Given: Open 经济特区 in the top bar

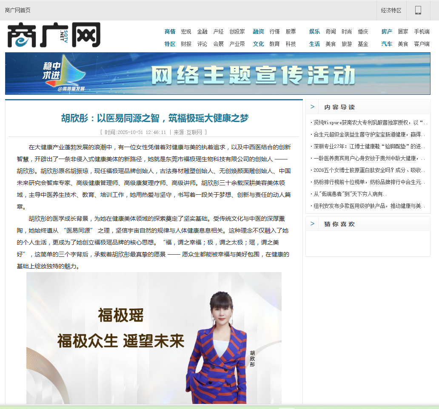Looking at the screenshot, I should click(x=391, y=10).
